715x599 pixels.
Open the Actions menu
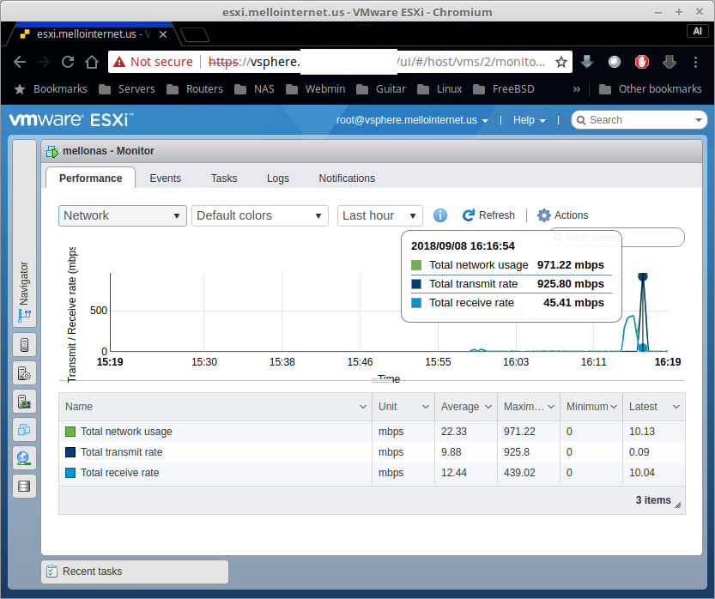tap(563, 215)
